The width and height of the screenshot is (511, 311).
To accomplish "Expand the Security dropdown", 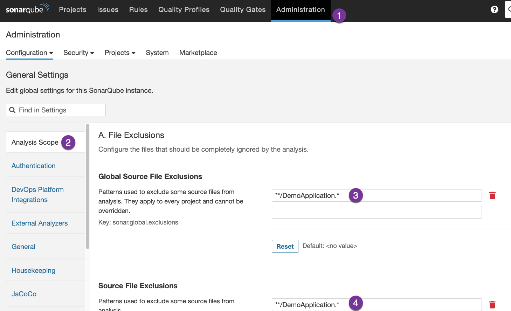I will pyautogui.click(x=78, y=53).
